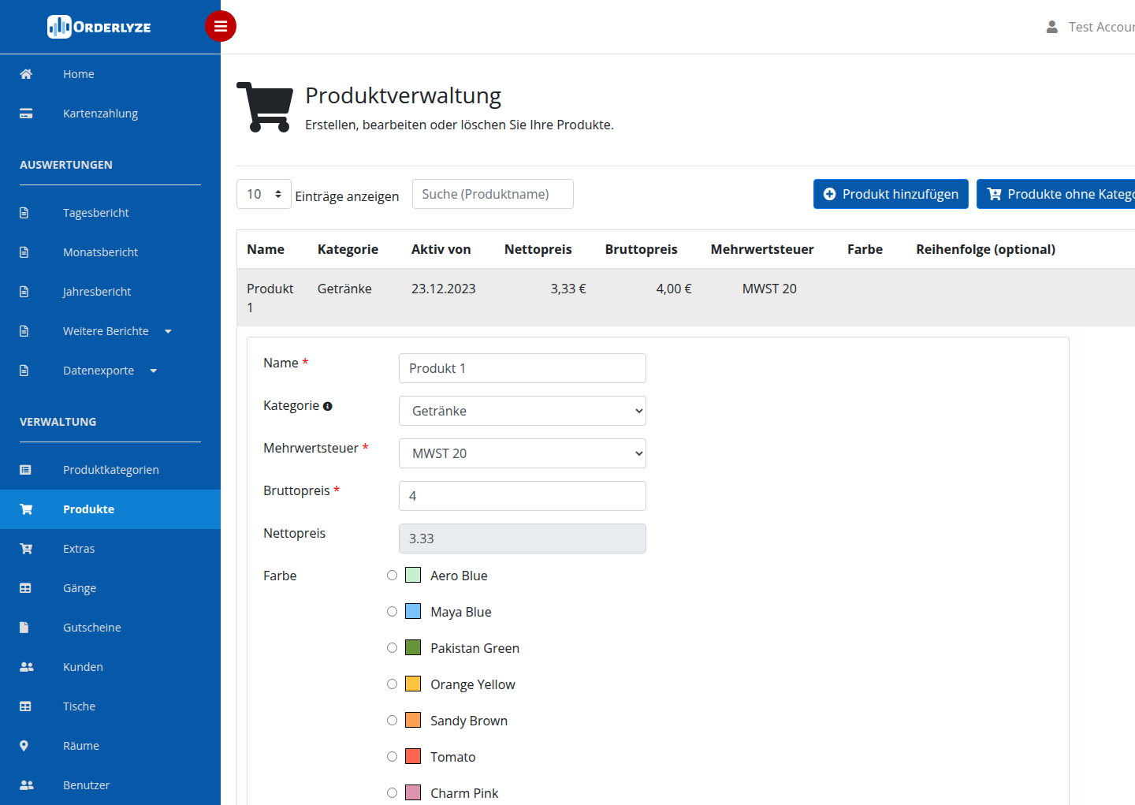The height and width of the screenshot is (805, 1135).
Task: Click the Tische table icon
Action: [25, 706]
